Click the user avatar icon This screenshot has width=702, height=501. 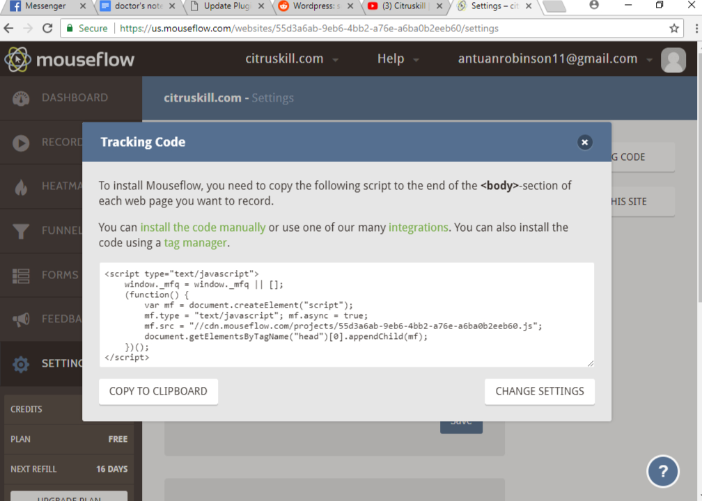[673, 60]
